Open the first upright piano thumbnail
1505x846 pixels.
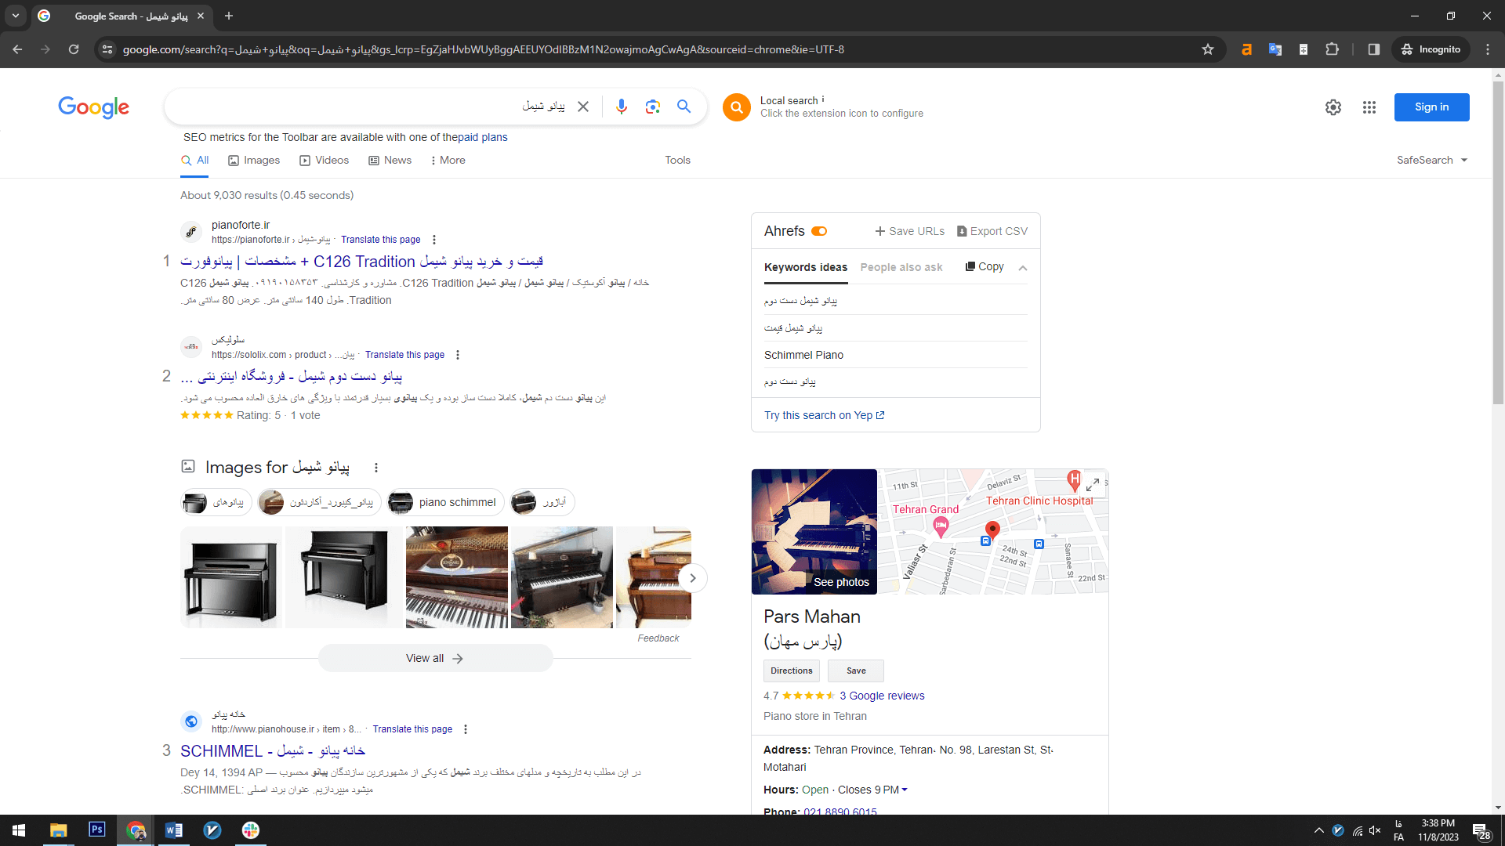pyautogui.click(x=231, y=577)
